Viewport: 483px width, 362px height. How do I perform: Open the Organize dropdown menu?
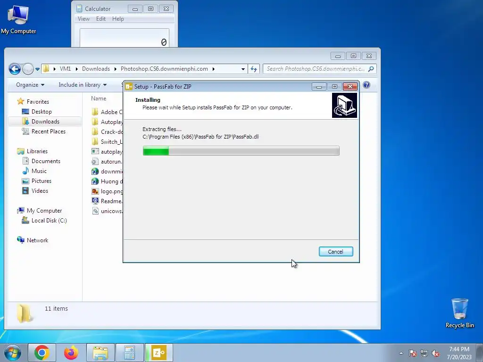[x=30, y=85]
